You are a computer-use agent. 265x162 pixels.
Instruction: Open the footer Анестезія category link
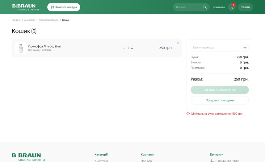(101, 161)
